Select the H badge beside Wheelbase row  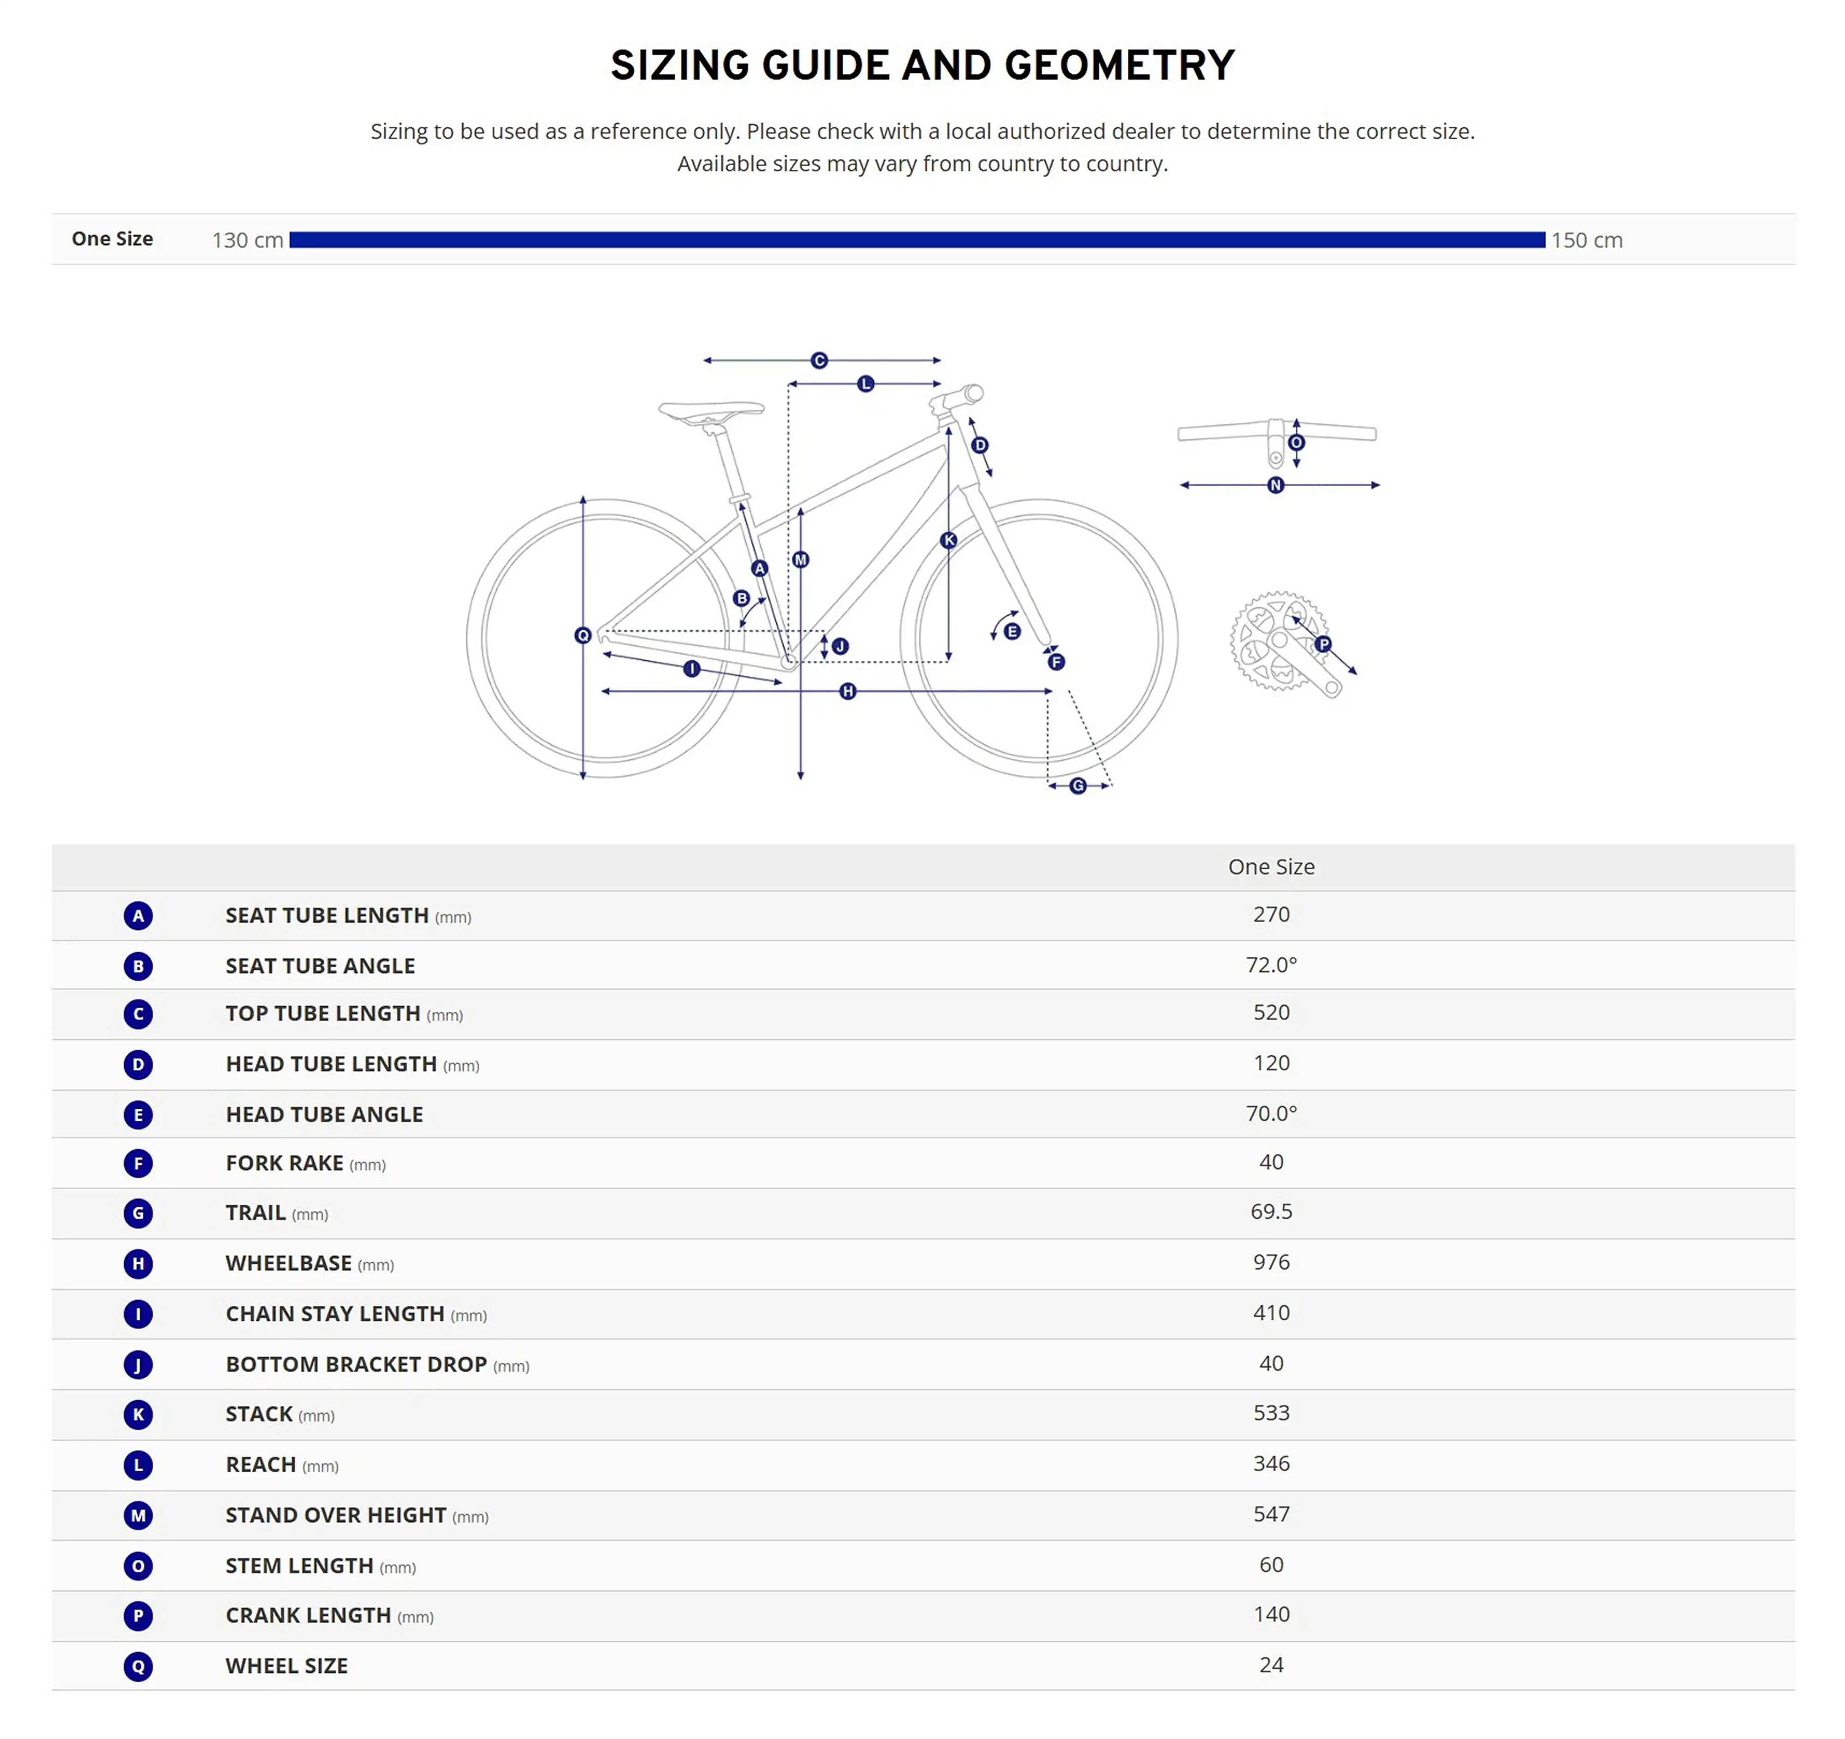tap(138, 1263)
